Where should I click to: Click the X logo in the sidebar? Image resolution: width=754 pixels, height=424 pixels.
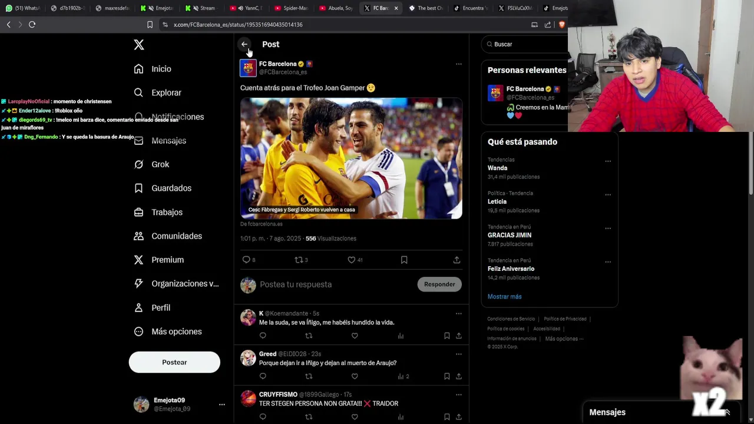click(139, 45)
